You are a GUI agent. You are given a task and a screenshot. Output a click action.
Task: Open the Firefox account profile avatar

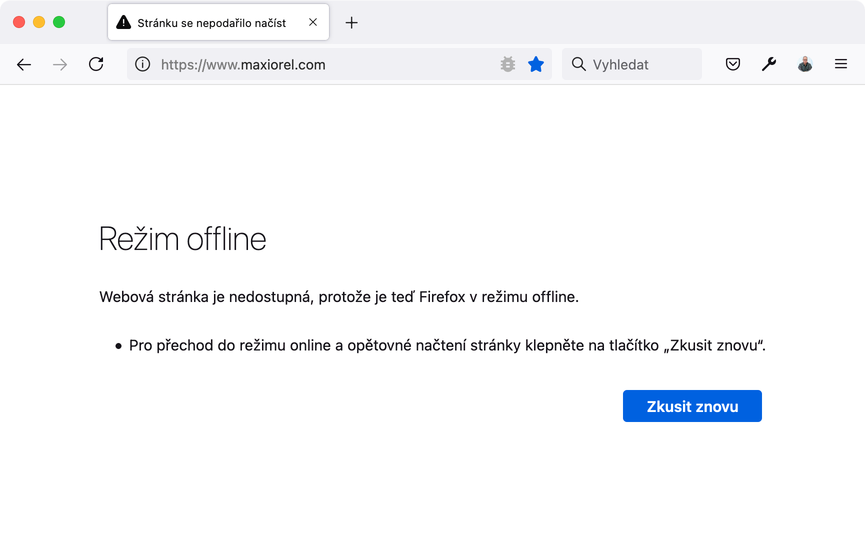[x=805, y=64]
